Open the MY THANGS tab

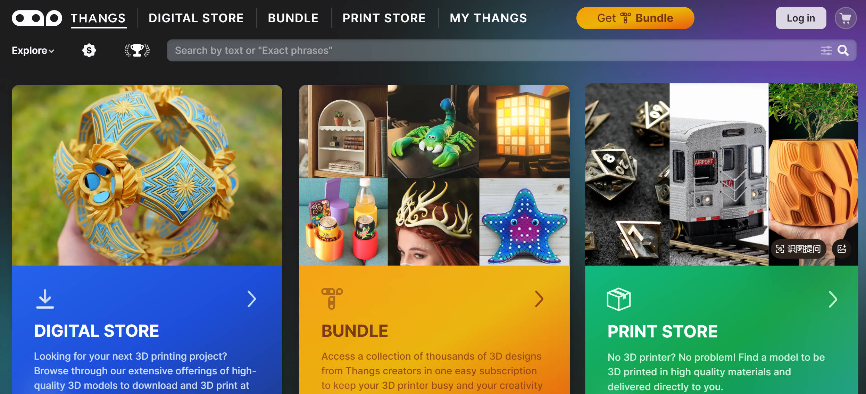488,18
